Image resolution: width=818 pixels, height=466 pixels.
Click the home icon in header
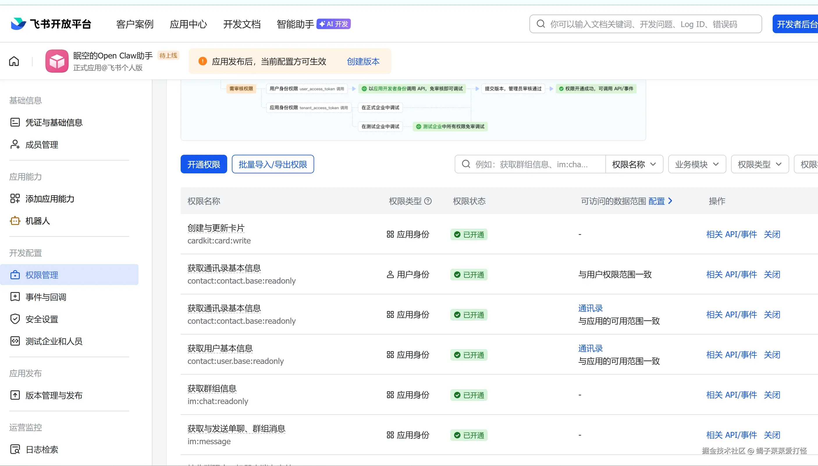tap(14, 61)
